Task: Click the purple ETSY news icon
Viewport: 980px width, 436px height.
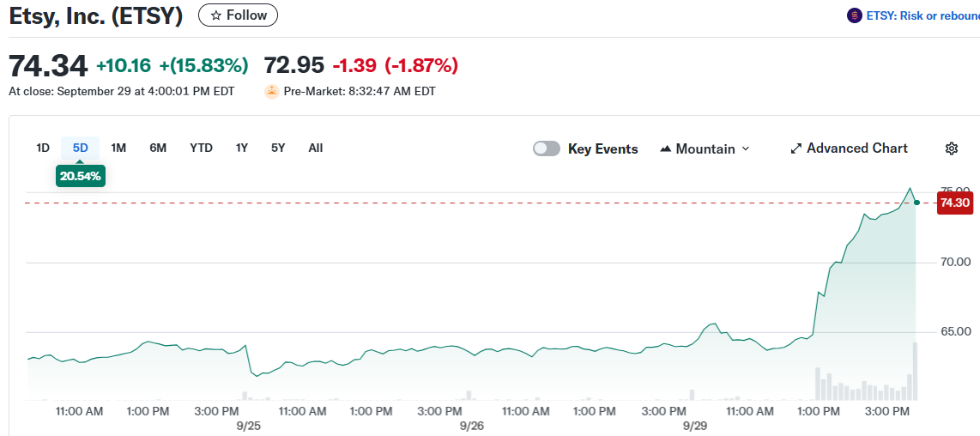Action: point(855,15)
